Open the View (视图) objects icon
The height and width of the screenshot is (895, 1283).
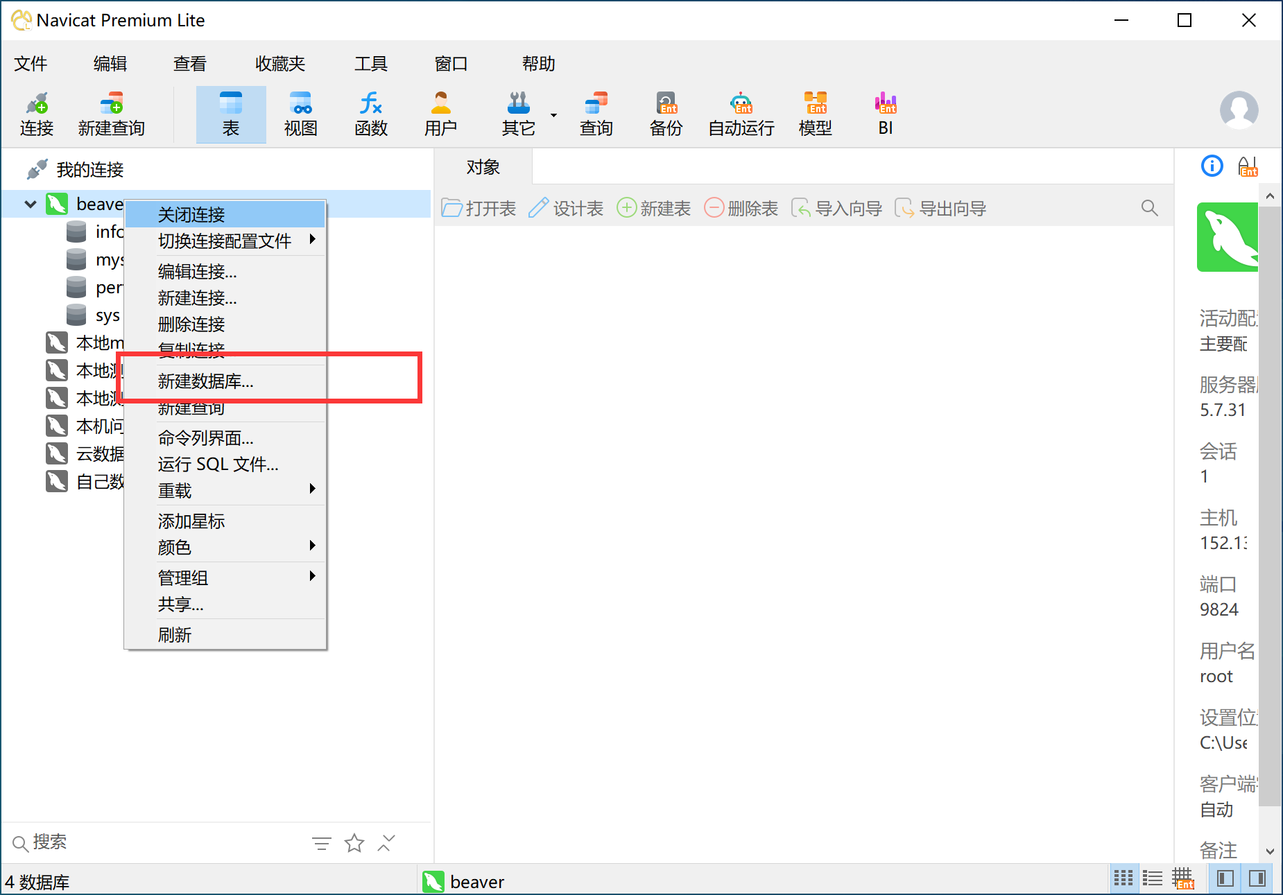300,114
